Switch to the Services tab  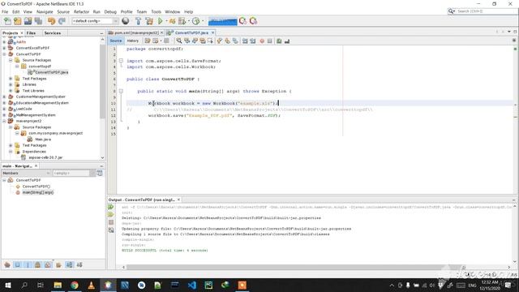click(x=52, y=33)
